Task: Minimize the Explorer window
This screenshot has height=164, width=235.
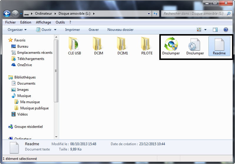Action: coord(207,3)
